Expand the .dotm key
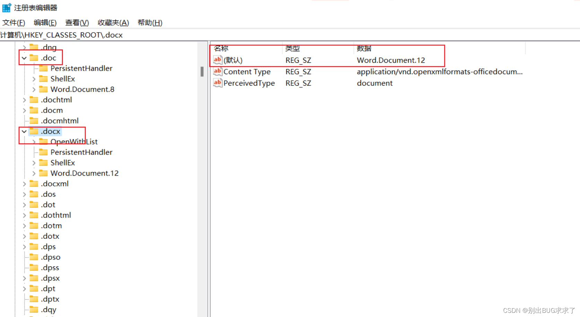 [24, 226]
